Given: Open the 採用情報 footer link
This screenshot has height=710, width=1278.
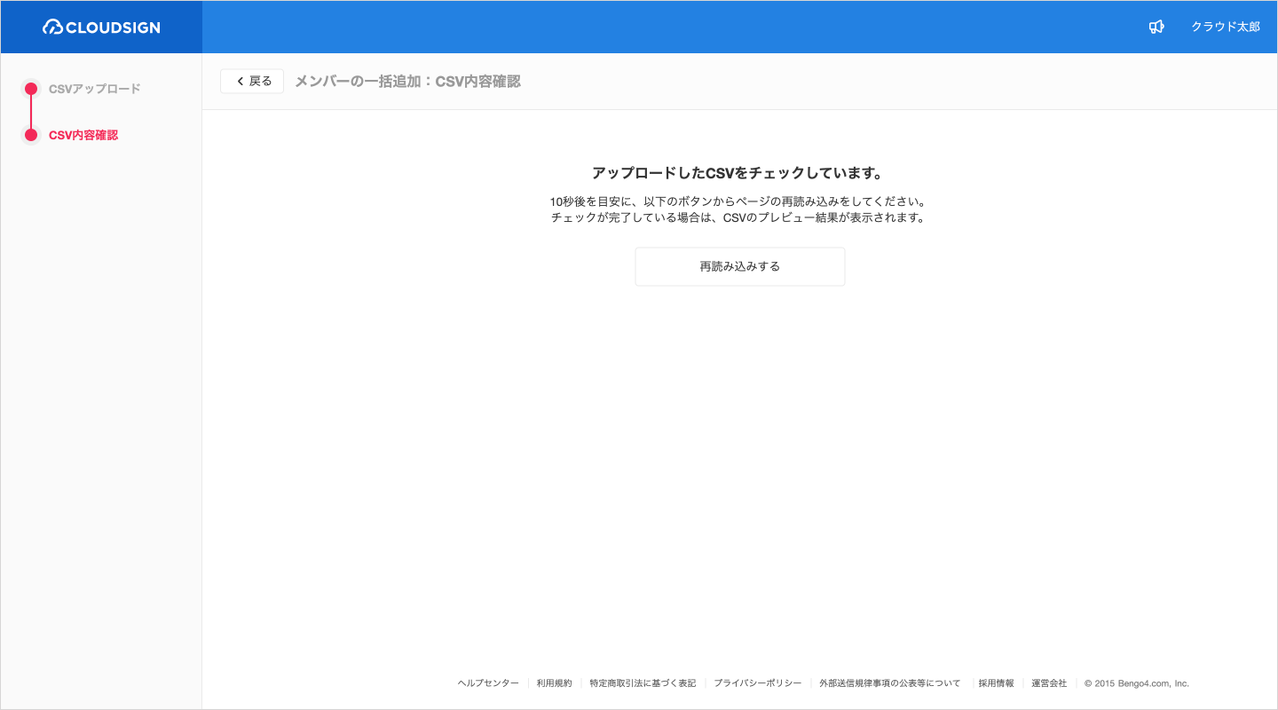Looking at the screenshot, I should (x=996, y=683).
